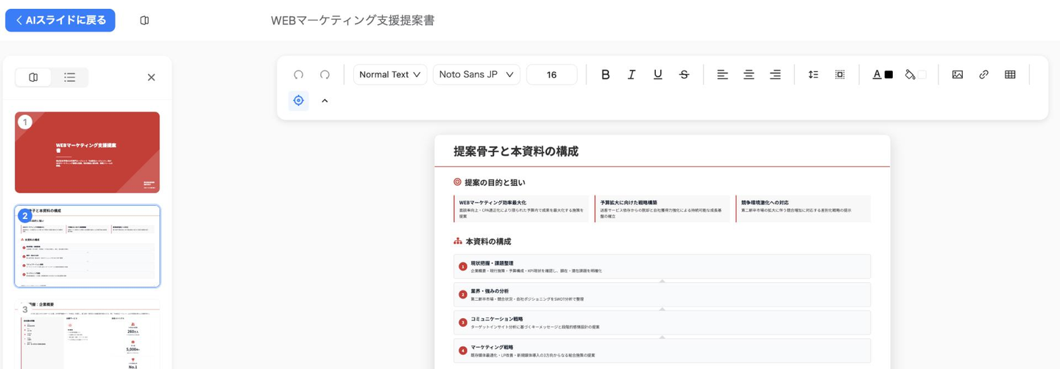Viewport: 1060px width, 369px height.
Task: Toggle bold formatting
Action: [605, 75]
